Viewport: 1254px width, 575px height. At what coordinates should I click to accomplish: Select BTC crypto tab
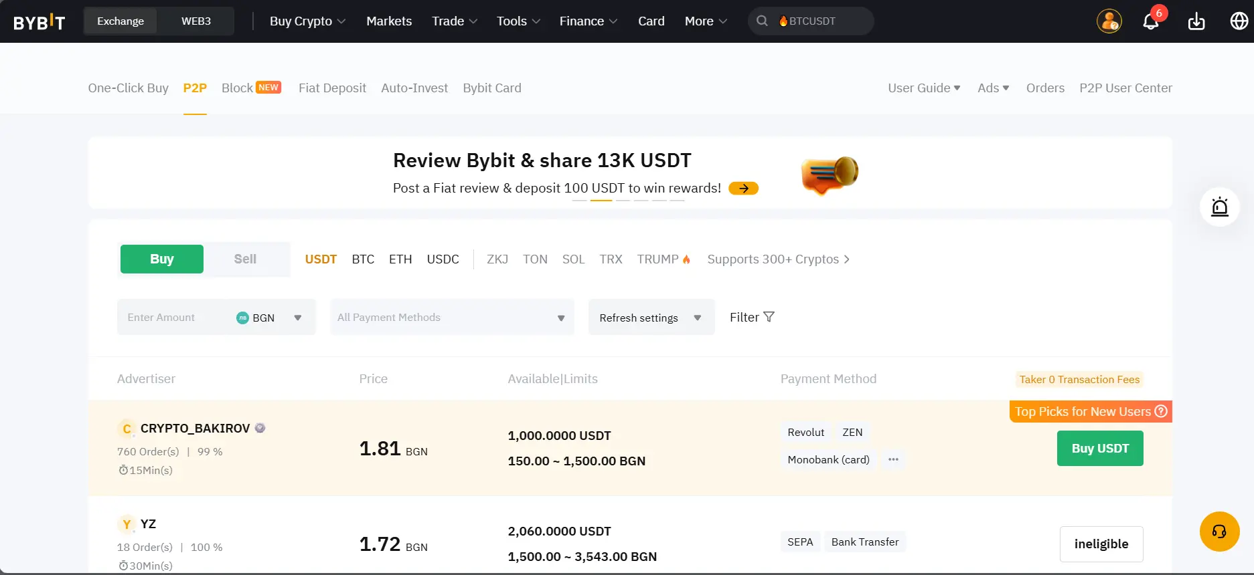pos(363,259)
